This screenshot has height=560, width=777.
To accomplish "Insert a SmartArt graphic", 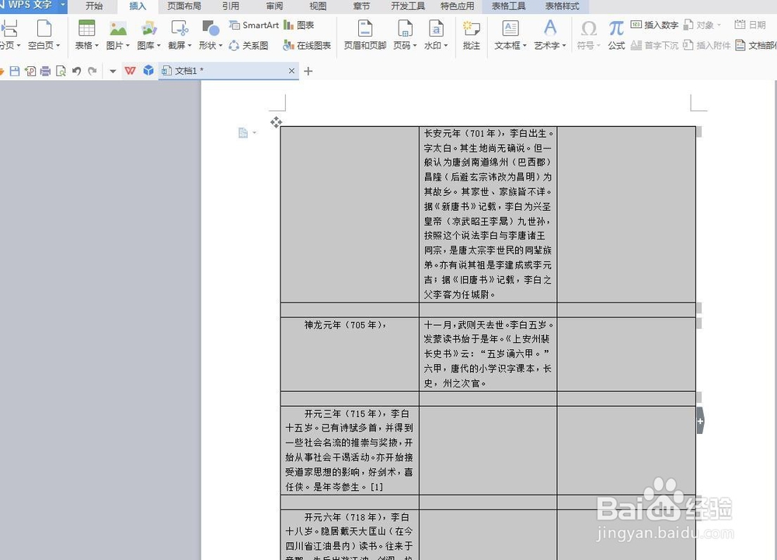I will [x=254, y=25].
